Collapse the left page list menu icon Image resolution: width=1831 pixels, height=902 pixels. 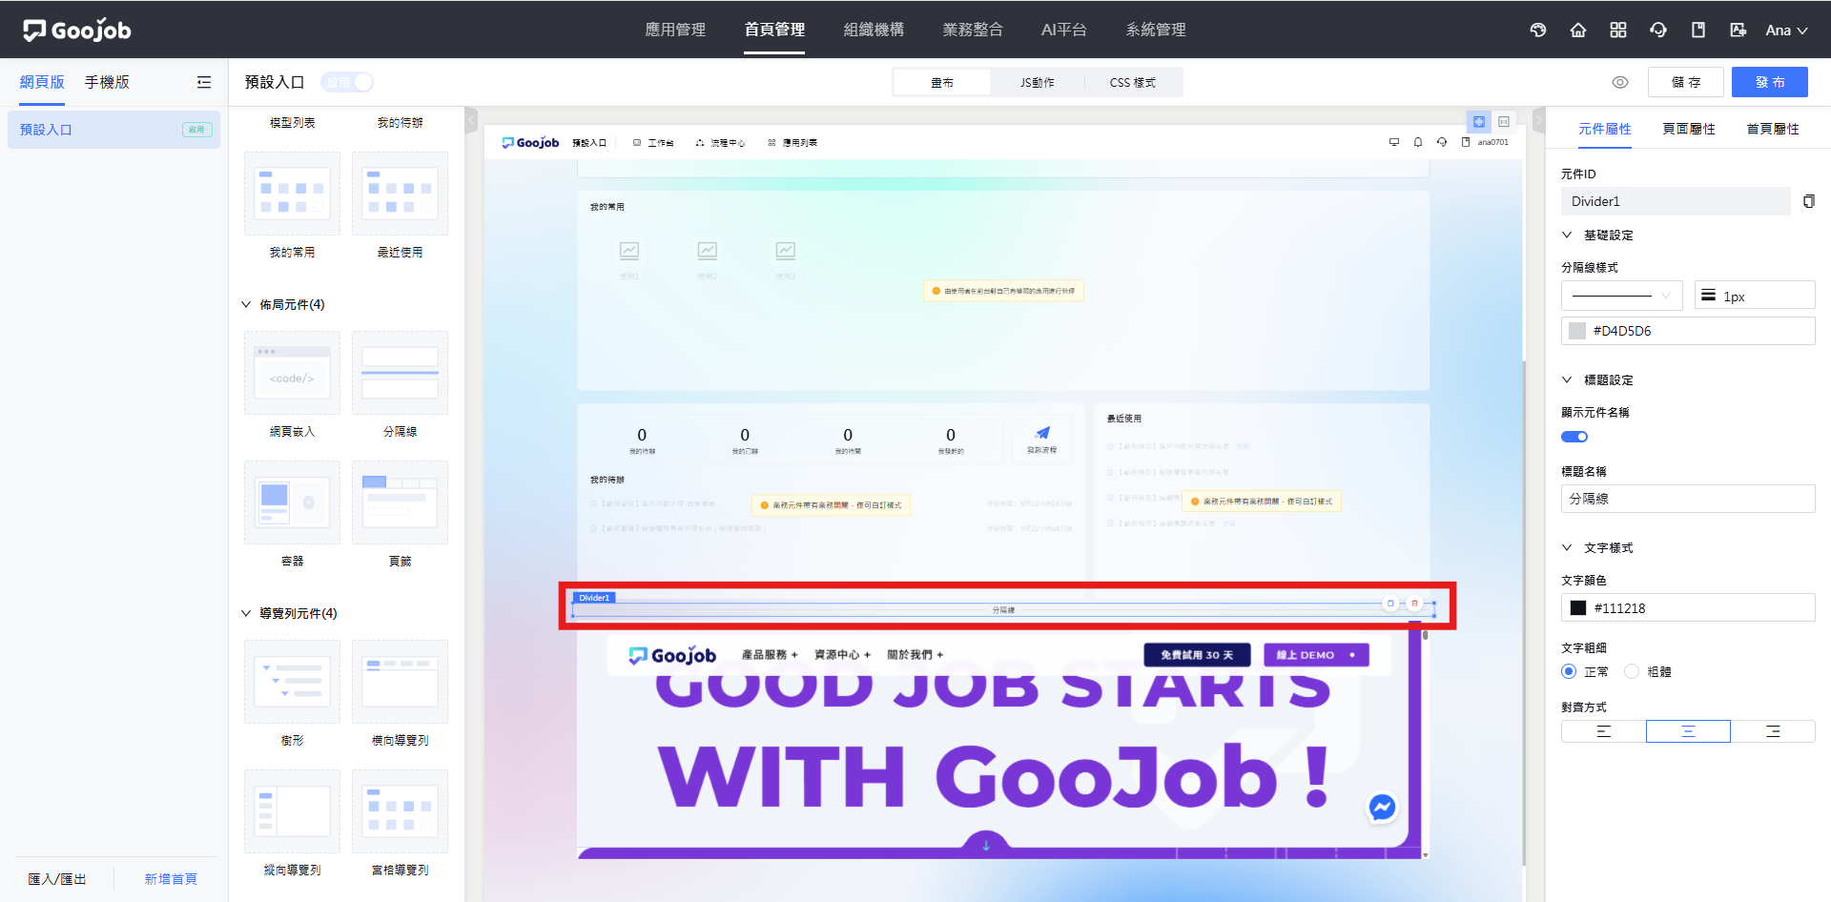(204, 82)
